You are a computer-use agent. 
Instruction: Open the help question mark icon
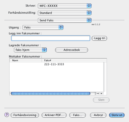pyautogui.click(x=7, y=115)
